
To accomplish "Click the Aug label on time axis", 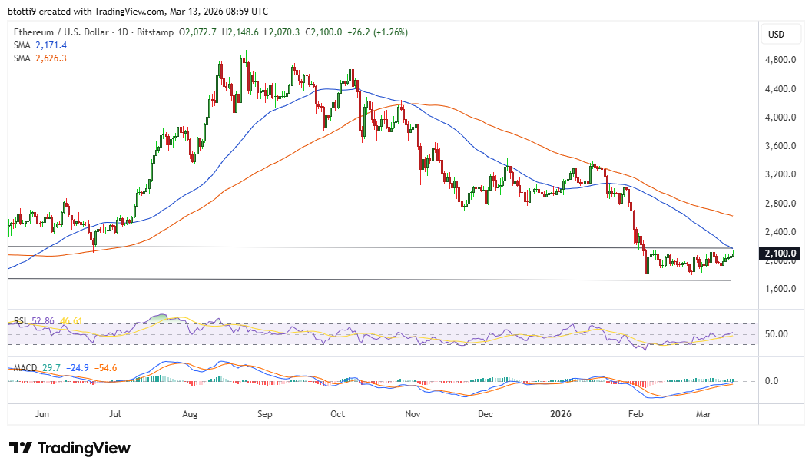I will pyautogui.click(x=191, y=414).
